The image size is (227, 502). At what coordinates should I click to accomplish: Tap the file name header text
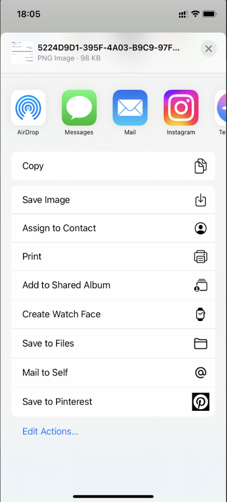click(x=108, y=48)
